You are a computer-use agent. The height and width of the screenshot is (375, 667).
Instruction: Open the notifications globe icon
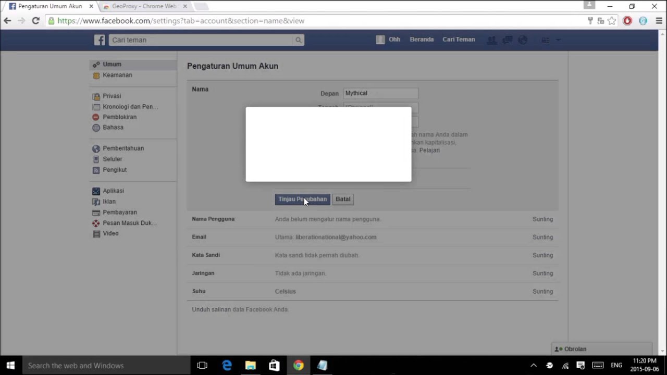click(x=523, y=40)
